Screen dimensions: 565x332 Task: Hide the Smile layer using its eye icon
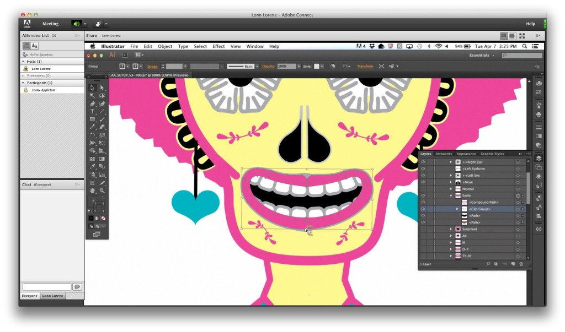[423, 195]
